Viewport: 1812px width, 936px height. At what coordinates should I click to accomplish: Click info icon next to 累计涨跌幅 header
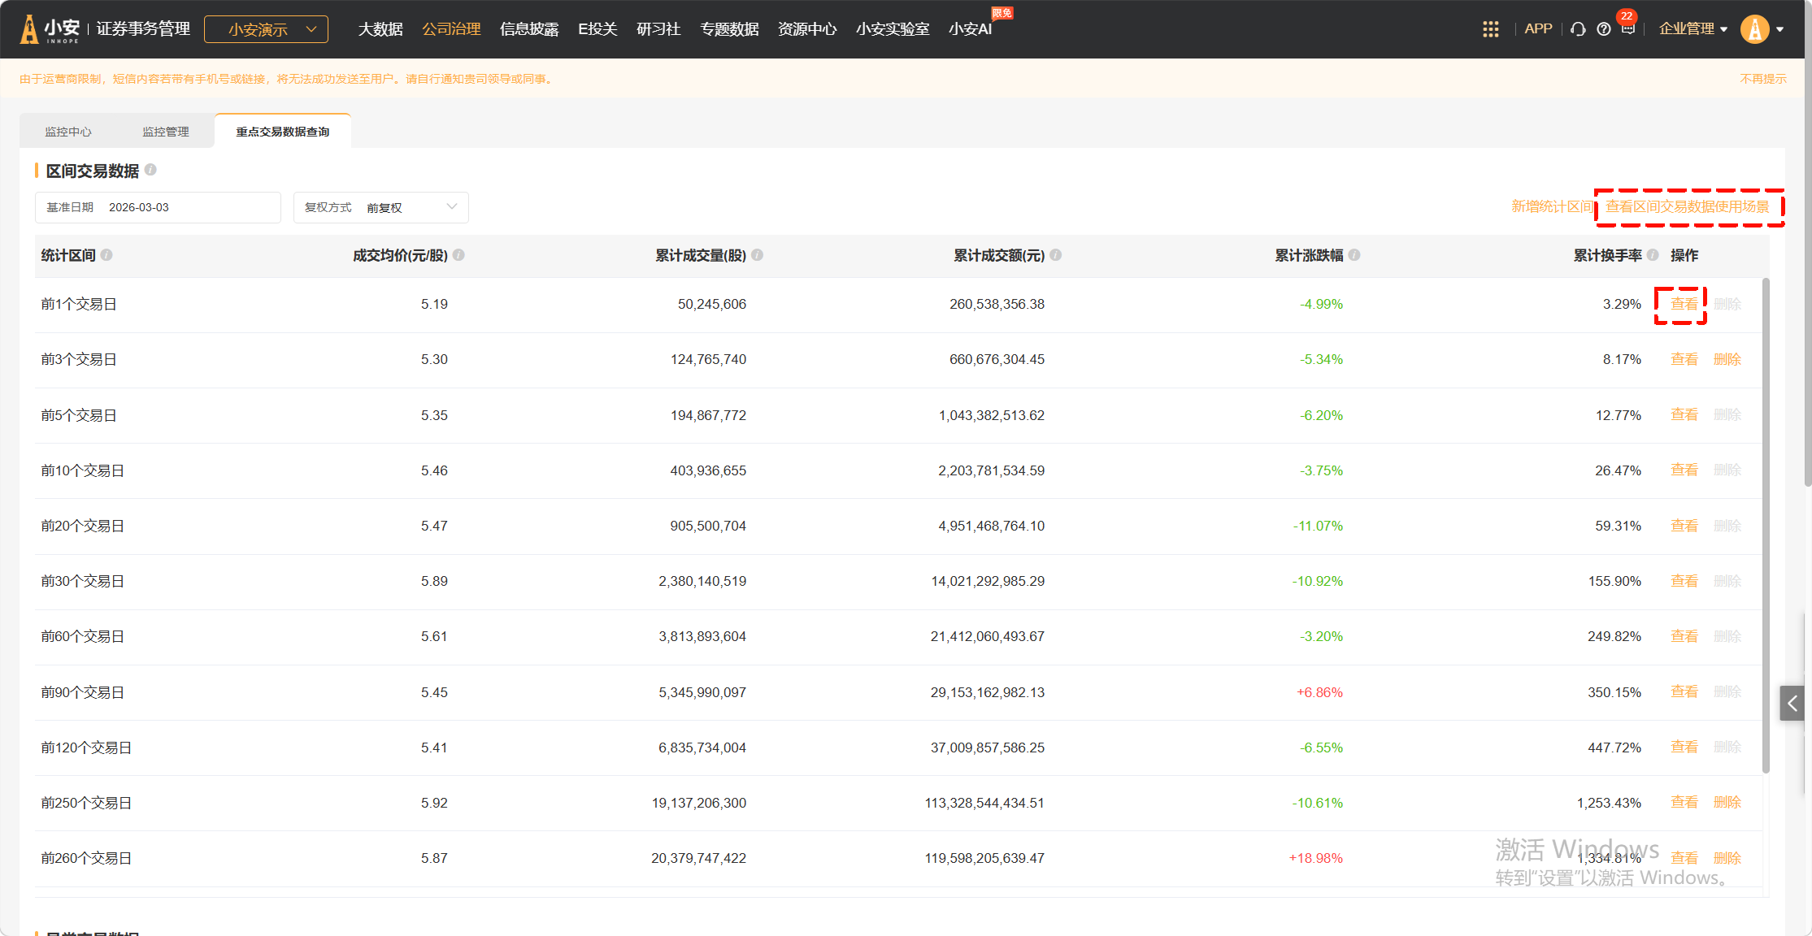[x=1354, y=255]
